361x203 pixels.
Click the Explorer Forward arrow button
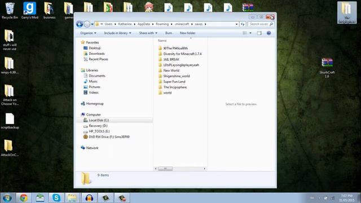point(87,24)
